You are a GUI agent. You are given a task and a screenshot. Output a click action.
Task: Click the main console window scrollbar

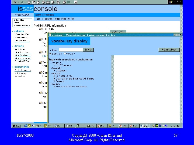tap(181, 19)
